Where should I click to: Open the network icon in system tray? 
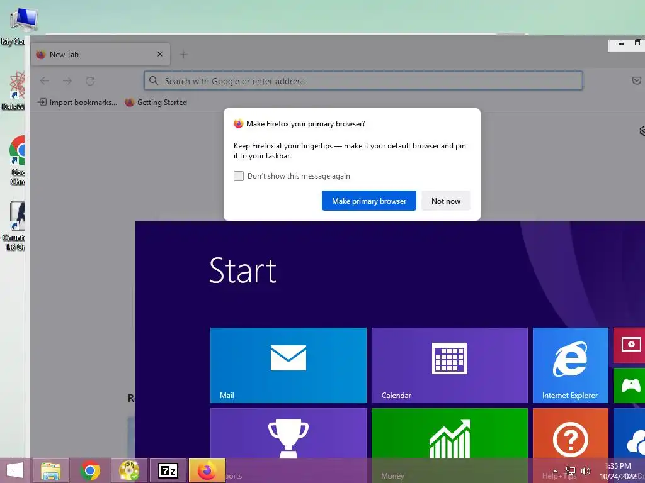(571, 471)
